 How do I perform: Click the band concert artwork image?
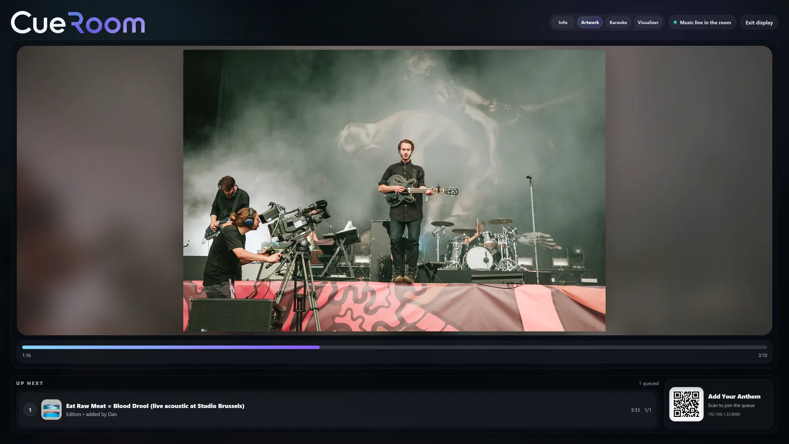pos(394,190)
